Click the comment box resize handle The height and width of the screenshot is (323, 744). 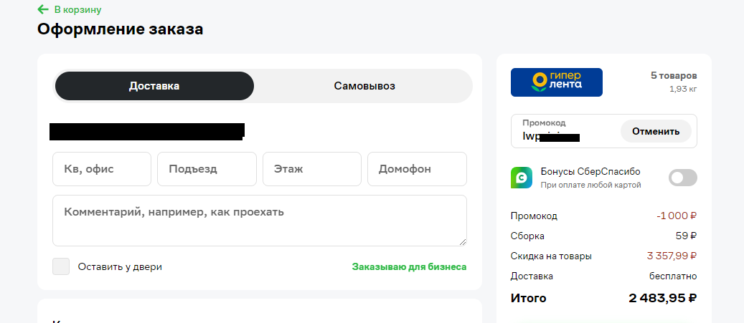(x=463, y=242)
